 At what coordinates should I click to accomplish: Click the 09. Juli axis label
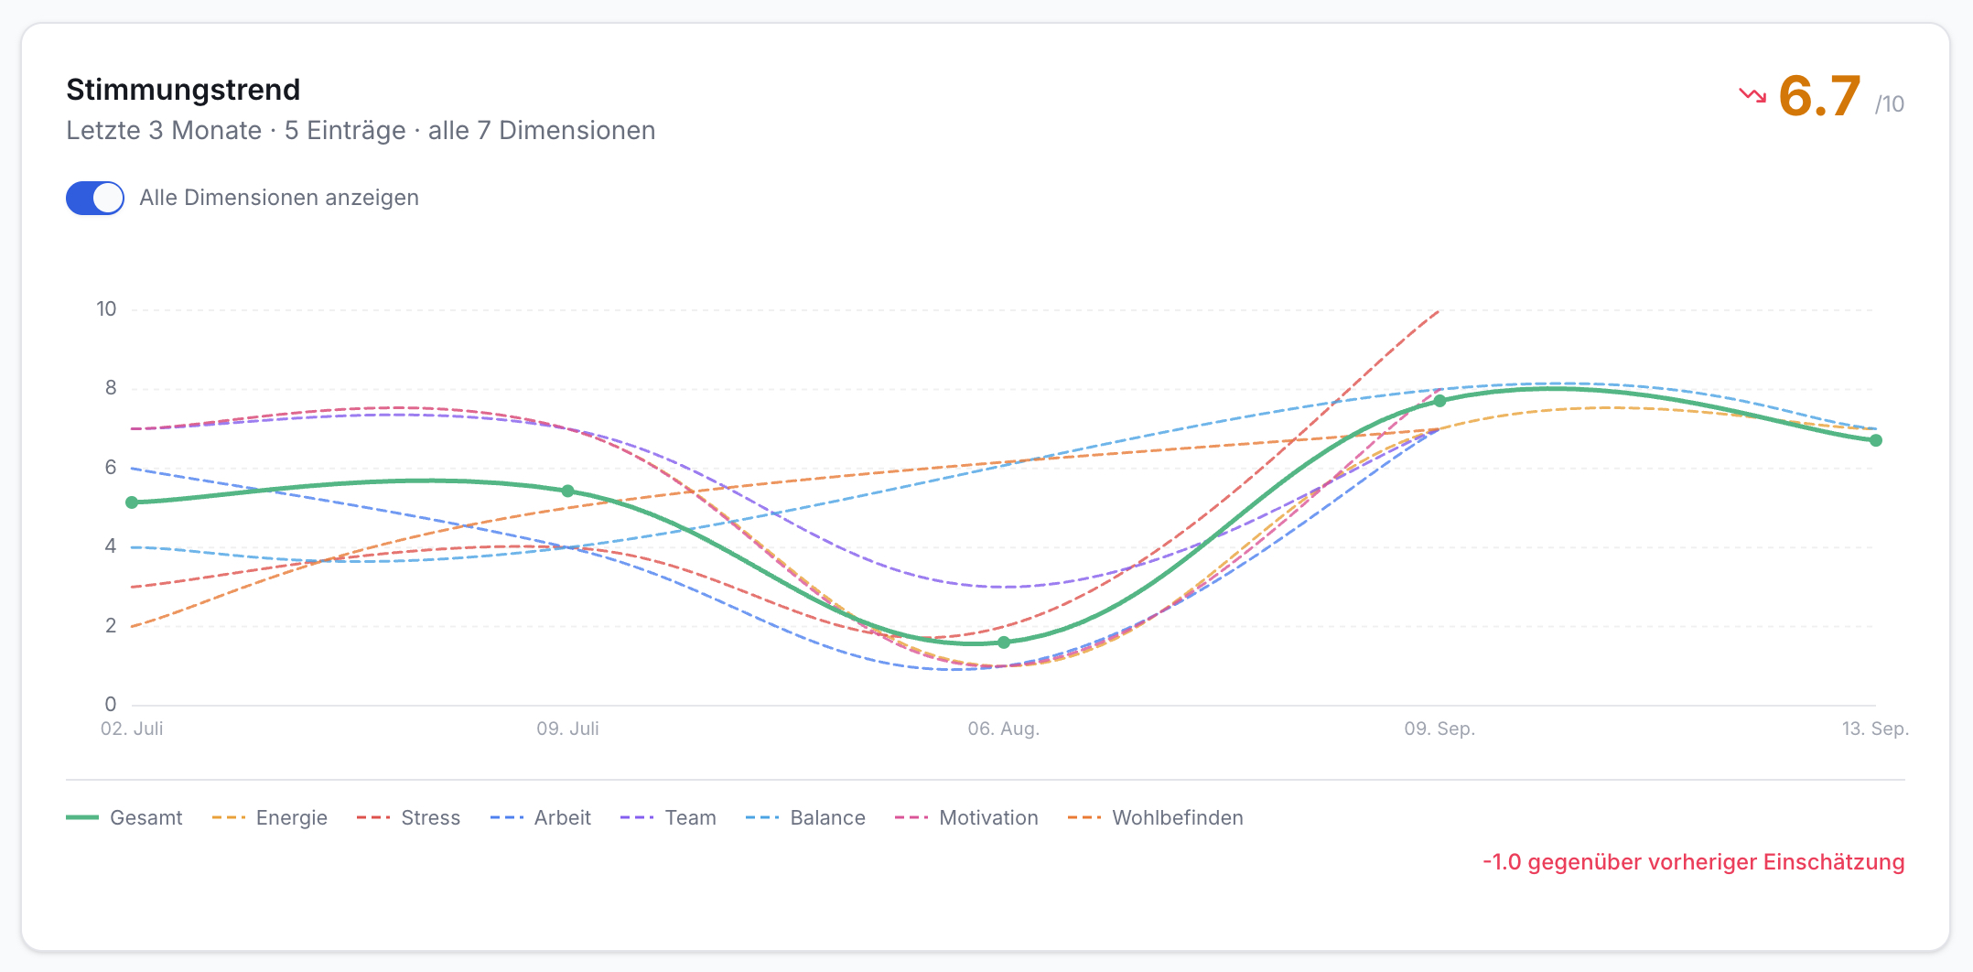[x=567, y=729]
